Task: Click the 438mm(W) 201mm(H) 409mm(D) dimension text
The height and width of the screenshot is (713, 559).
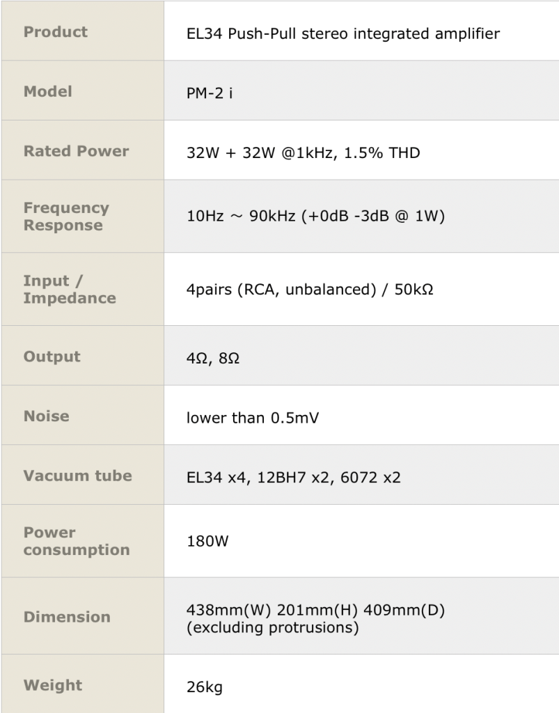Action: click(x=315, y=611)
